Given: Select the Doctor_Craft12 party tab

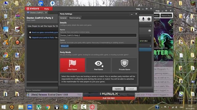Looking at the screenshot, I should pos(37,13).
